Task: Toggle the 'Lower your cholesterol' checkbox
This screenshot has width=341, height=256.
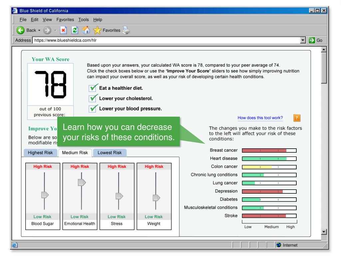Action: coord(93,98)
